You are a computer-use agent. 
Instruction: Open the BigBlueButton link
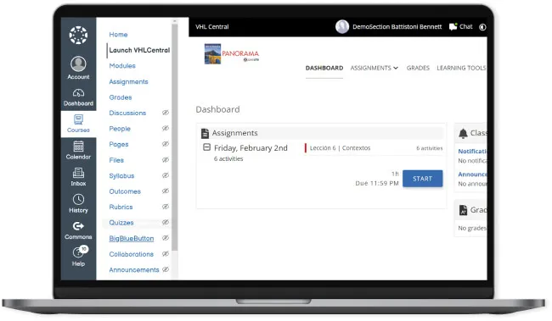point(132,239)
